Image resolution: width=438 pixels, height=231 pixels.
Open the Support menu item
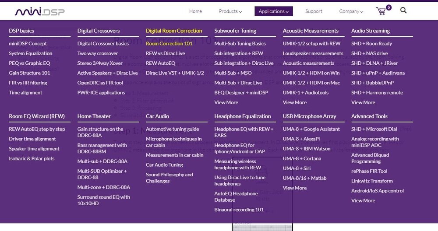tap(314, 11)
